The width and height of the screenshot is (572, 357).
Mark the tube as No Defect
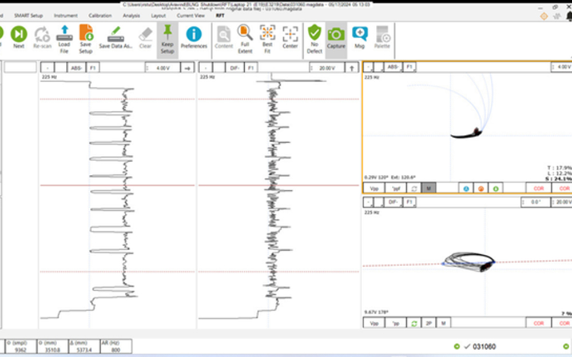(314, 34)
